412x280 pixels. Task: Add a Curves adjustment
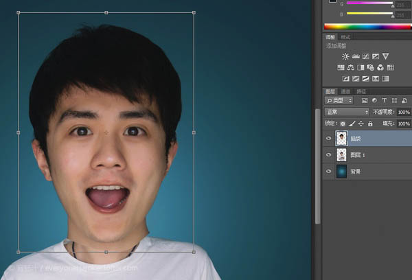[365, 56]
